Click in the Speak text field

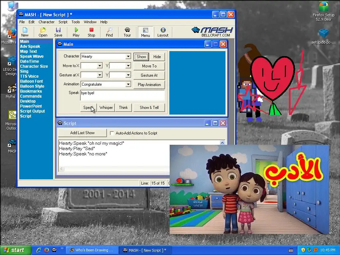[123, 95]
